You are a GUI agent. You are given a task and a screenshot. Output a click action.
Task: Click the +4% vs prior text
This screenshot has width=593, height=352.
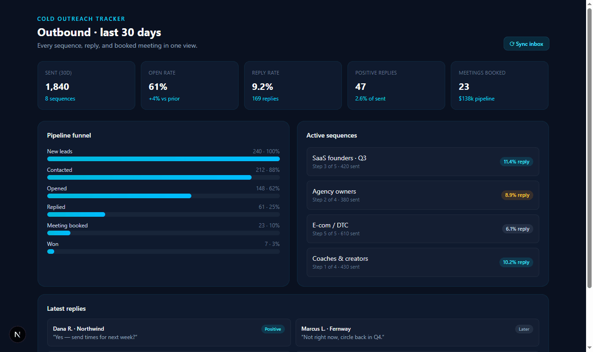click(164, 99)
